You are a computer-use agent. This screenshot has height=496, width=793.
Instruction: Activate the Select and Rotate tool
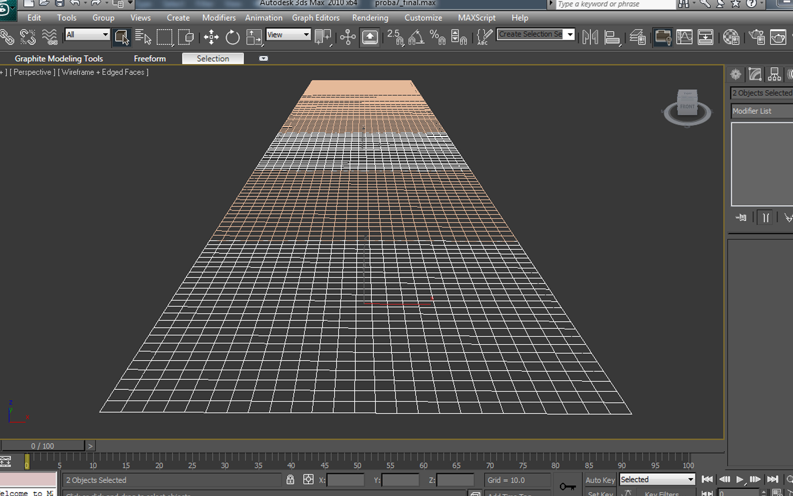coord(233,37)
